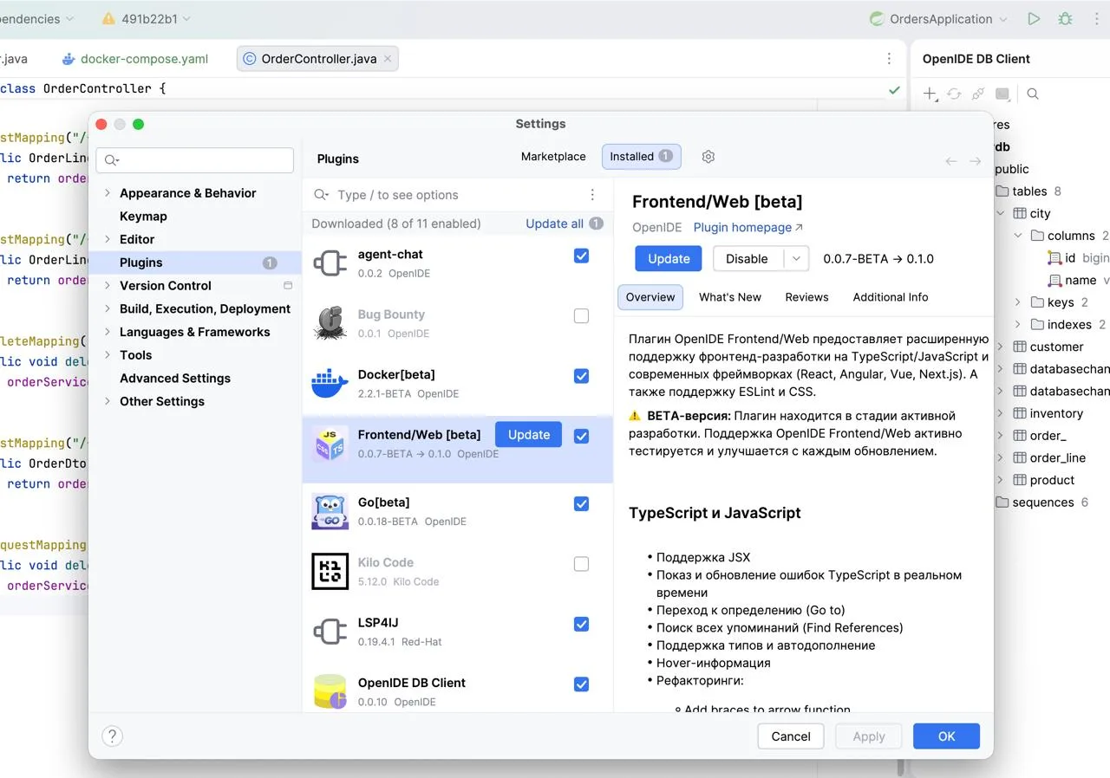The height and width of the screenshot is (778, 1110).
Task: Switch to the Installed tab
Action: pos(642,157)
